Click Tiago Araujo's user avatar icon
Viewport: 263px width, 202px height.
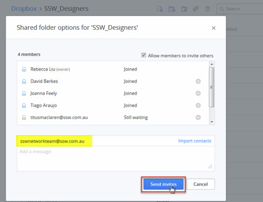click(x=24, y=106)
